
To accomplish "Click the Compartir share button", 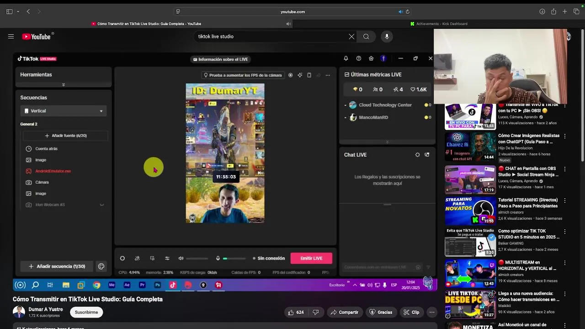I will (x=345, y=312).
